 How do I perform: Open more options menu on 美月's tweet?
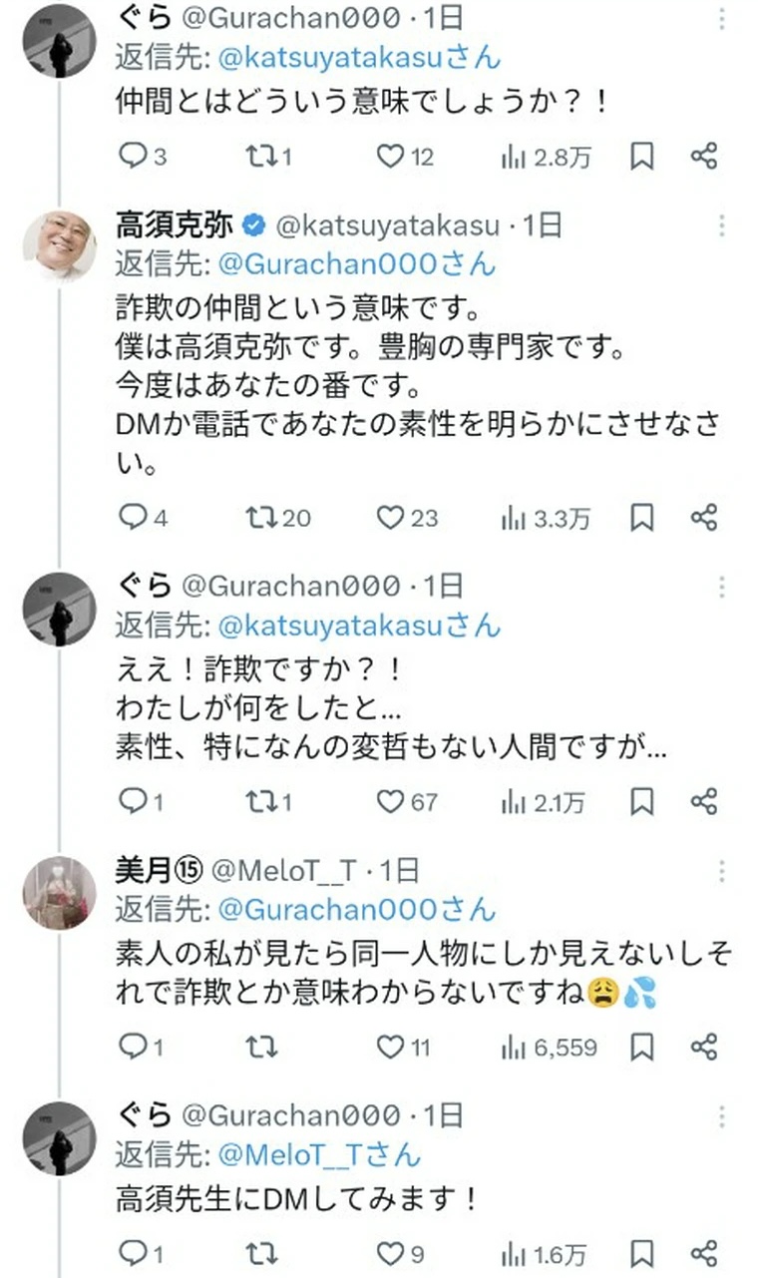pos(722,871)
